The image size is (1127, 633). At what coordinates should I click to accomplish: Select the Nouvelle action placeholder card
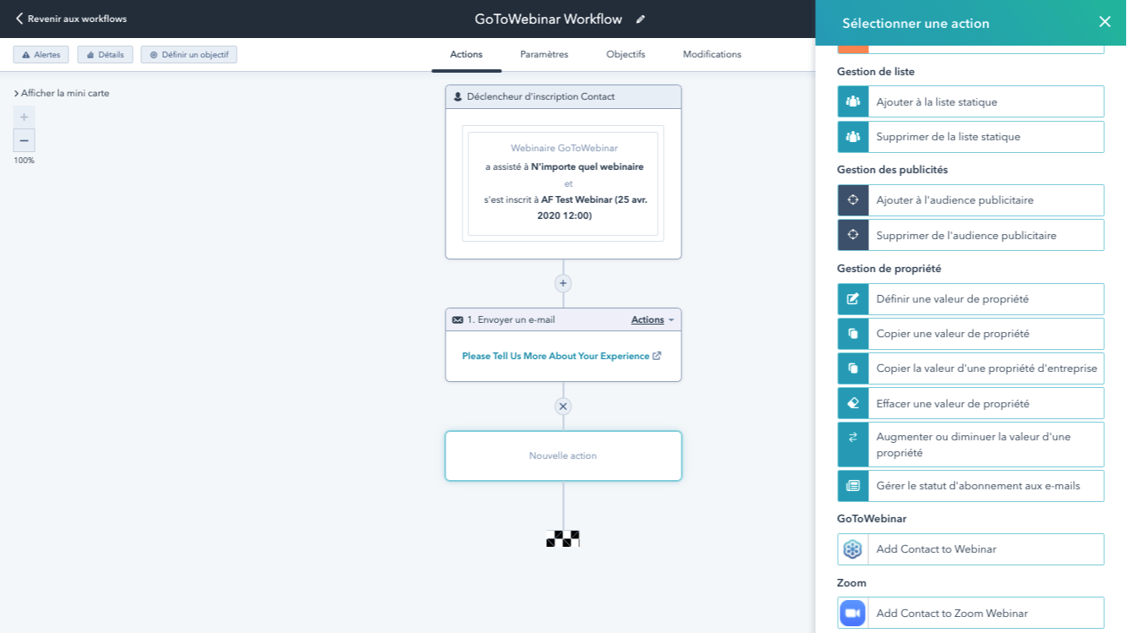coord(563,456)
